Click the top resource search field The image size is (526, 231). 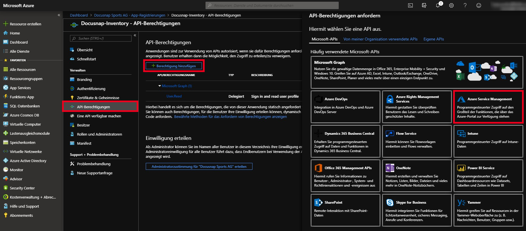pos(272,5)
